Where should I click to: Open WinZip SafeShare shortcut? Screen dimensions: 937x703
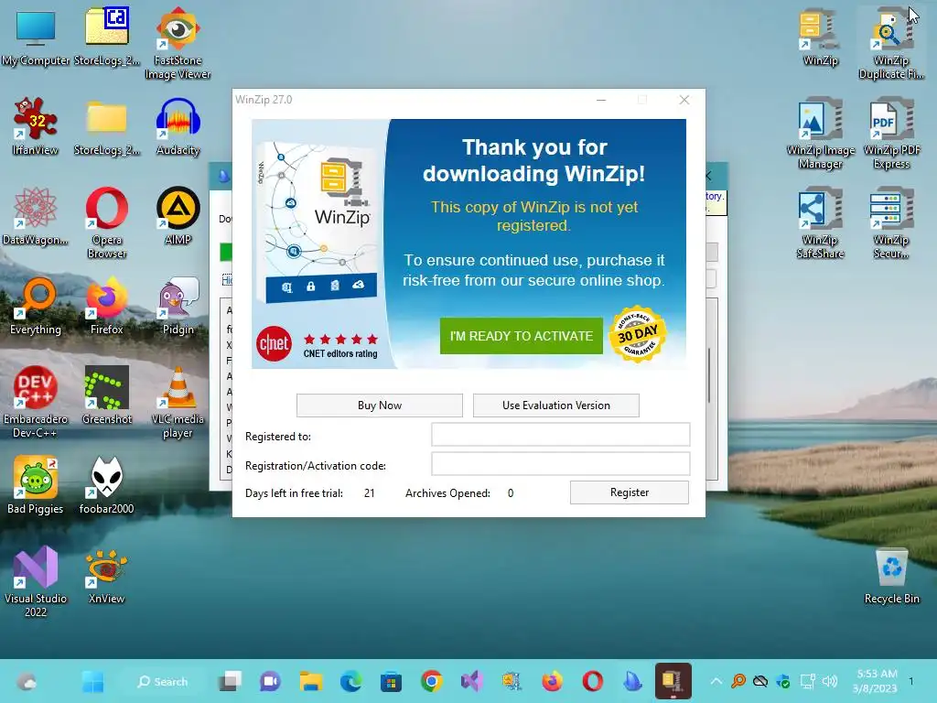821,222
